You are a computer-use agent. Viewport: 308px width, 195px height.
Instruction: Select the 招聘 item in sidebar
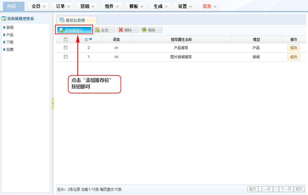point(10,49)
